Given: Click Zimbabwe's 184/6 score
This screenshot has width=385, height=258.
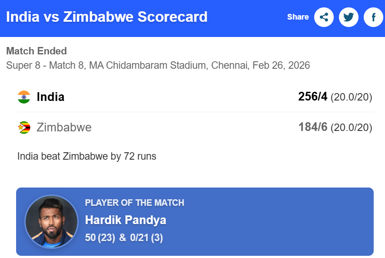Looking at the screenshot, I should click(x=312, y=127).
